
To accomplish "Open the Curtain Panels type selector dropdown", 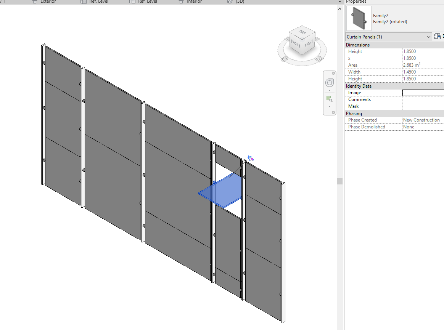I will [429, 36].
